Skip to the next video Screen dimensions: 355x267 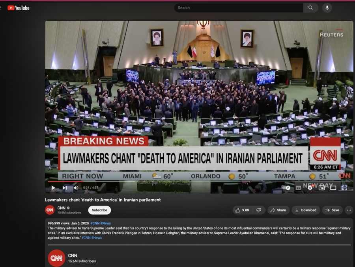tap(65, 187)
